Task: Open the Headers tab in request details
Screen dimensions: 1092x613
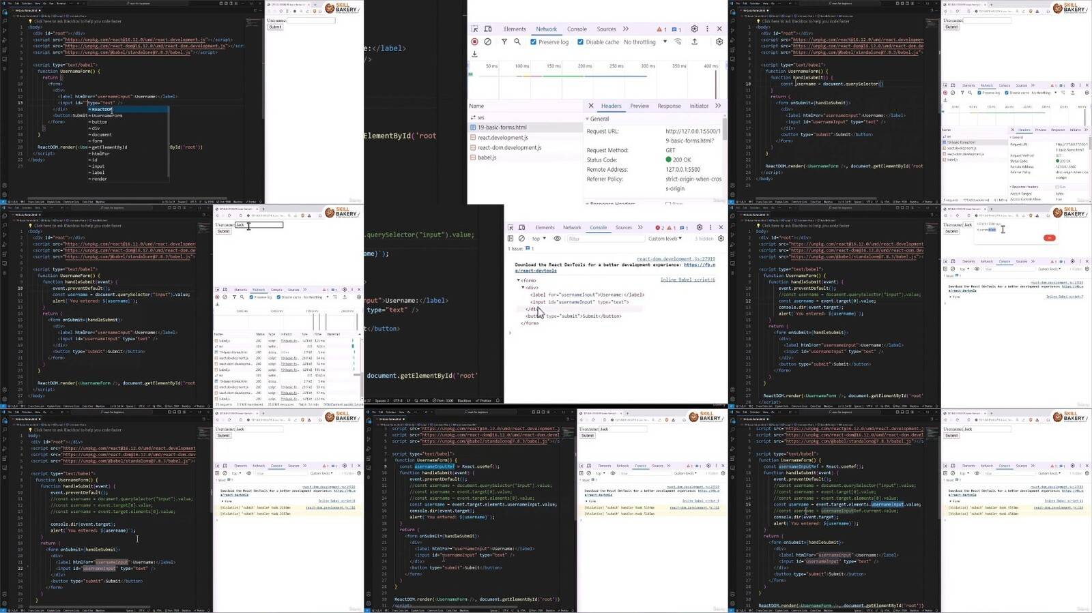Action: (611, 106)
